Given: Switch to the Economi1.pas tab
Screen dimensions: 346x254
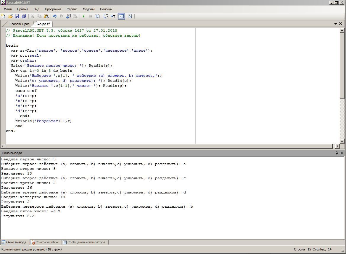Looking at the screenshot, I should coord(20,24).
